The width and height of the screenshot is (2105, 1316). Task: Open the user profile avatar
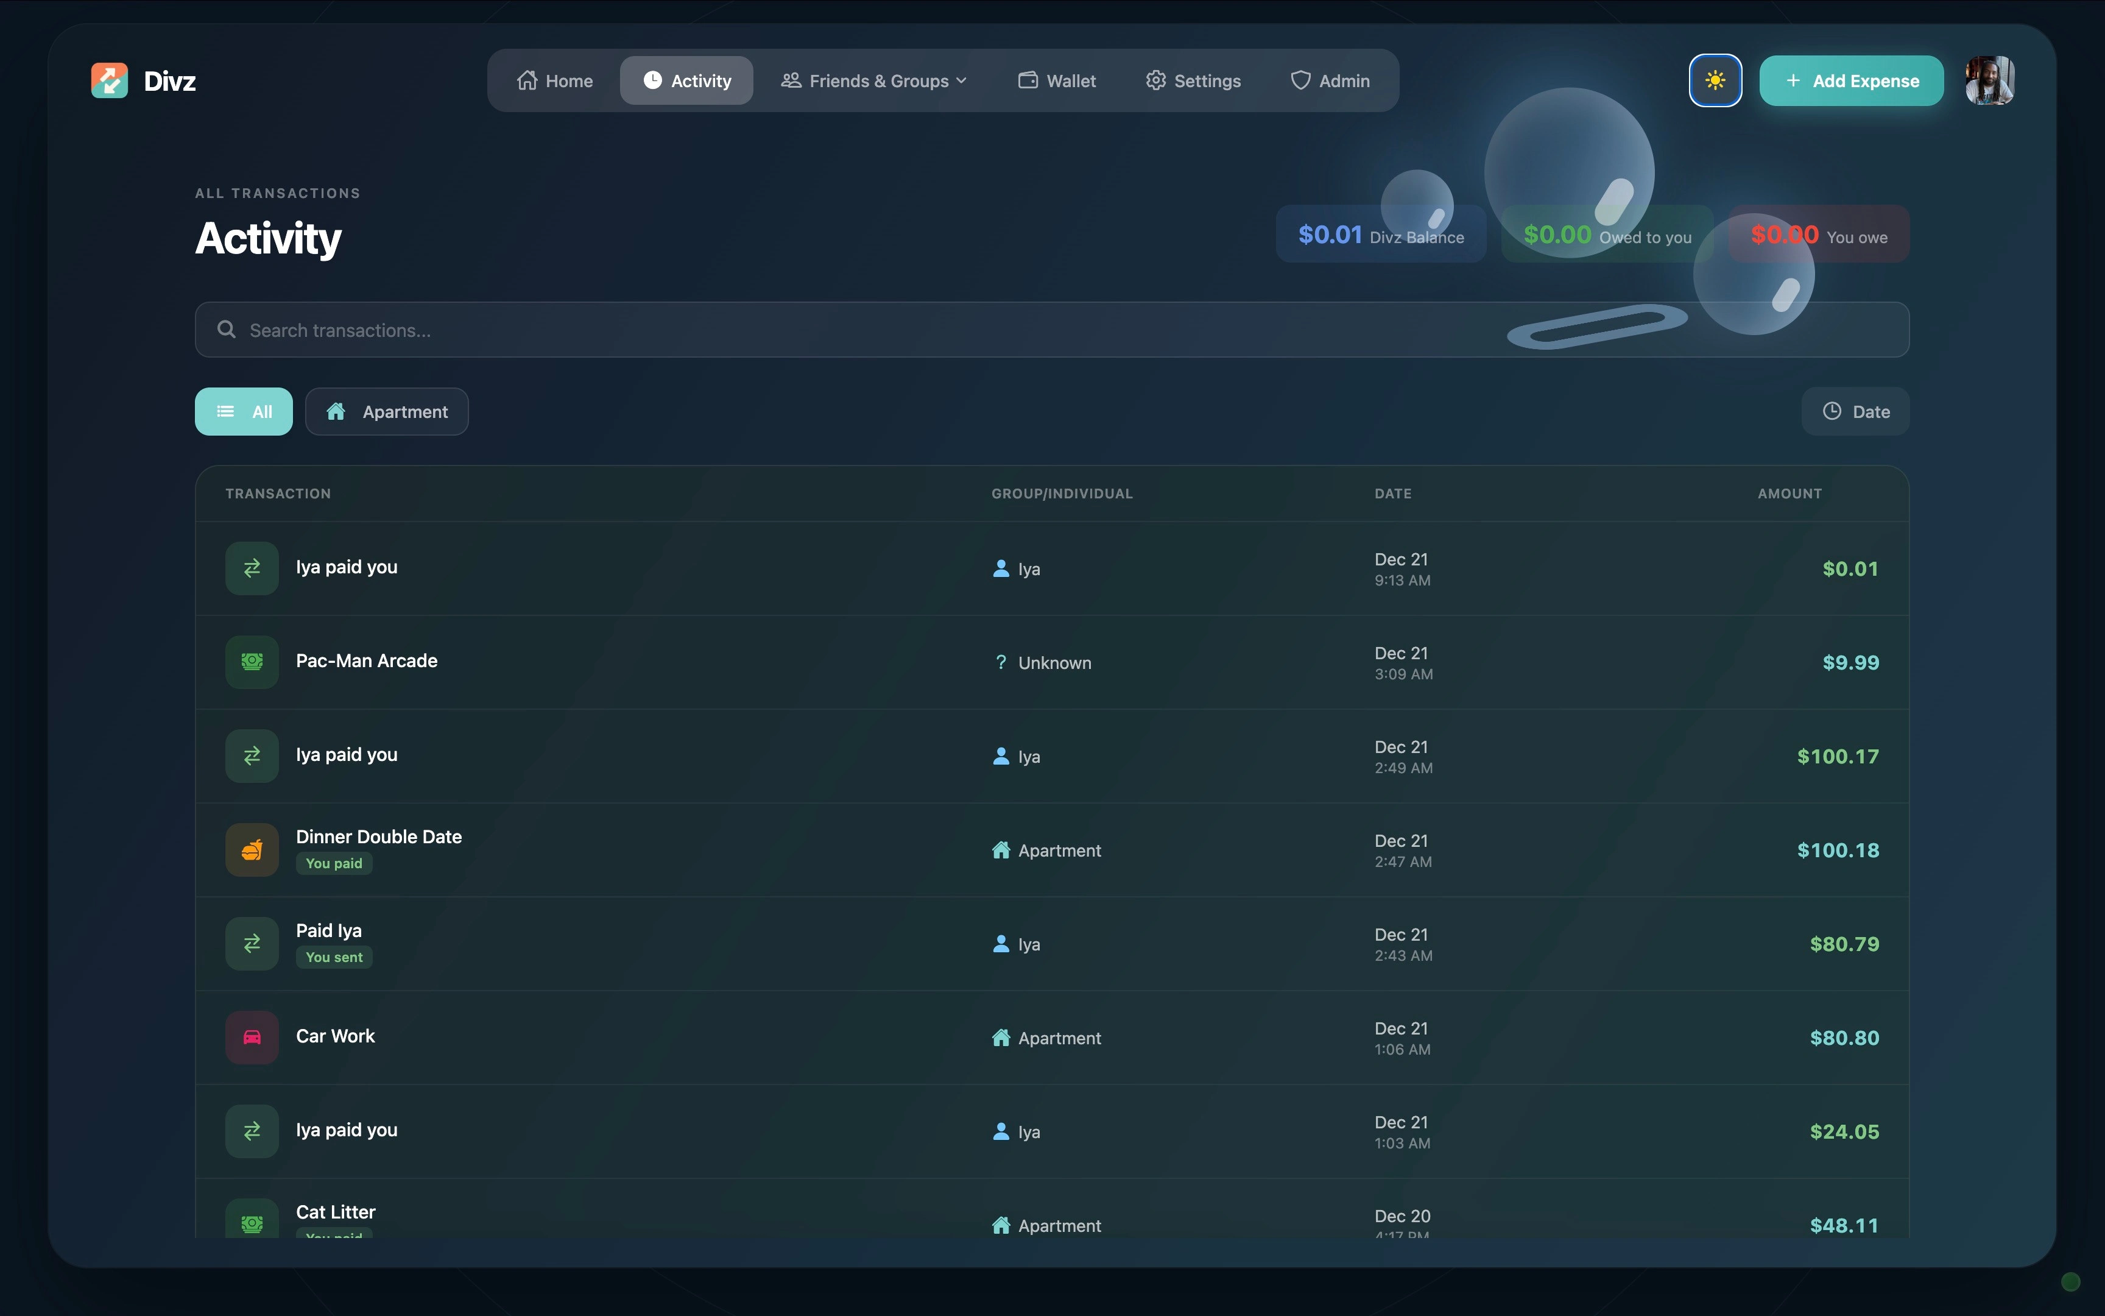click(1989, 81)
